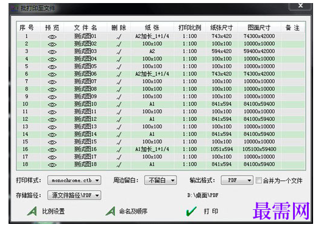Viewport: 321px width, 230px height.
Task: Click paper cell A2 in row 3
Action: click(152, 51)
